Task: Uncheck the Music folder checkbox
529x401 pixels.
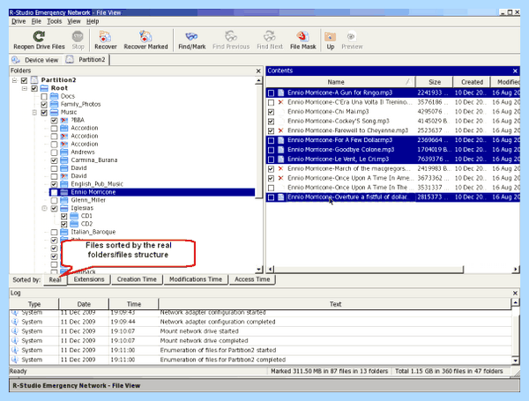Action: 44,112
